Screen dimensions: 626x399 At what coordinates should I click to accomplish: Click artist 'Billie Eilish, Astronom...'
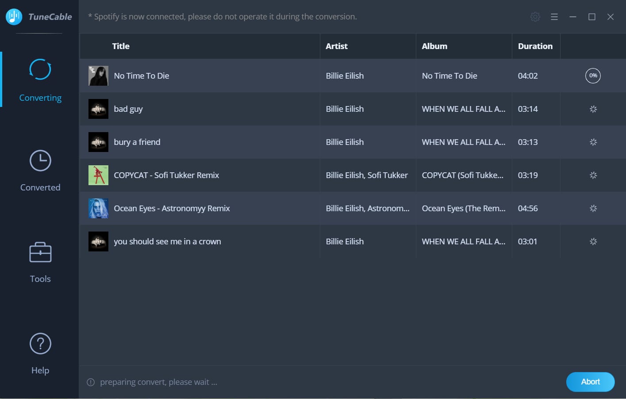[368, 208]
